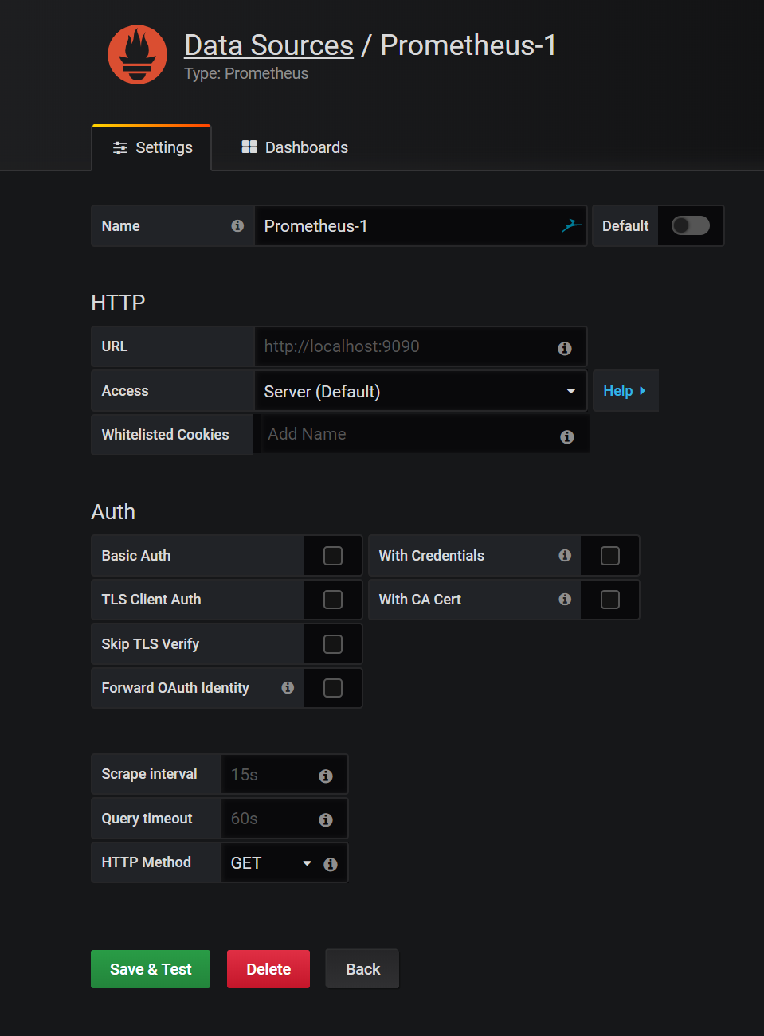This screenshot has height=1036, width=764.
Task: Click the info icon in URL field
Action: click(564, 348)
